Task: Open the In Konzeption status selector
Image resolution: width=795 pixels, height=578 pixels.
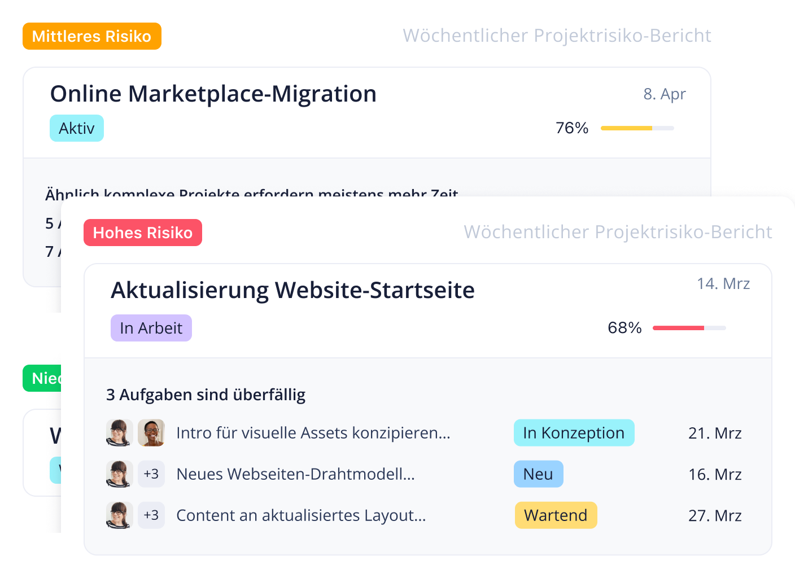Action: 574,432
